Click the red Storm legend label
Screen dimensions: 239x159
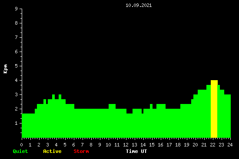pyautogui.click(x=81, y=151)
